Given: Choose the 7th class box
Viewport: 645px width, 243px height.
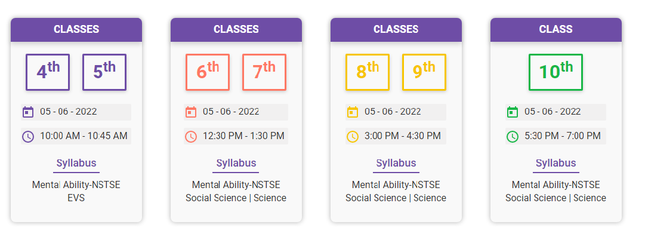Looking at the screenshot, I should click(x=264, y=72).
